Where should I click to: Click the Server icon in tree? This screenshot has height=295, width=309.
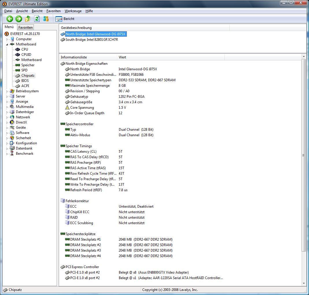(12, 96)
